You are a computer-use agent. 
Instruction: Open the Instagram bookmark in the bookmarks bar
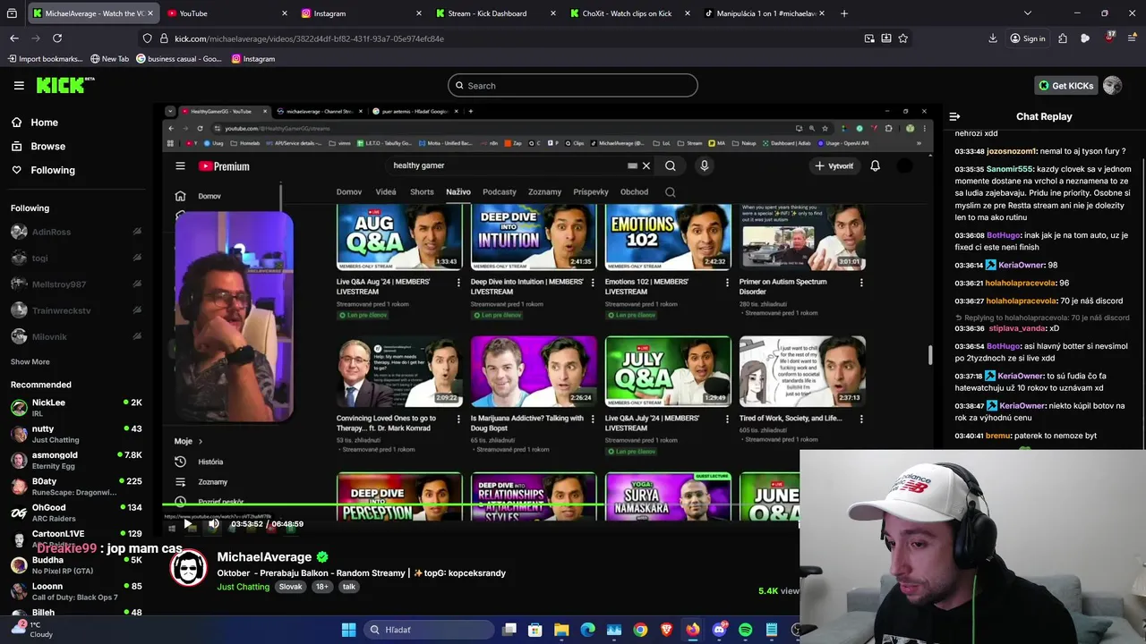coord(253,59)
